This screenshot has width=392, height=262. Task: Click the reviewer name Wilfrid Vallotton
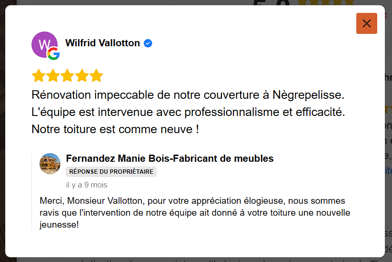coord(102,43)
